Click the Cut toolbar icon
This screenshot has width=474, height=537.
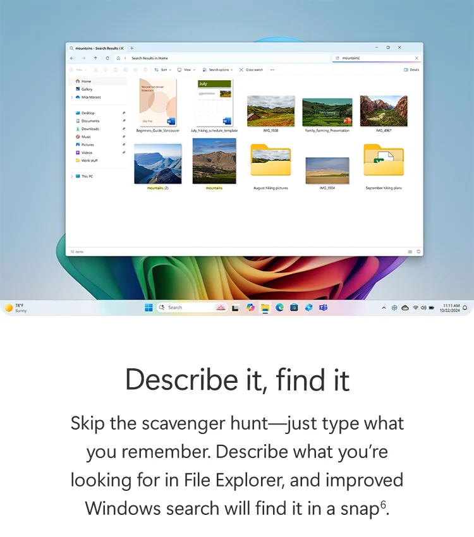(96, 70)
